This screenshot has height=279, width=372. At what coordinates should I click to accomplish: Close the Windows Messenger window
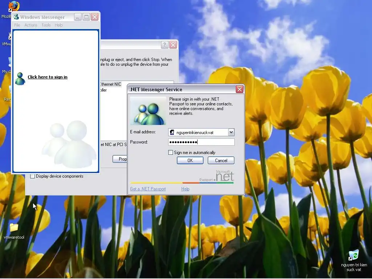pyautogui.click(x=95, y=17)
